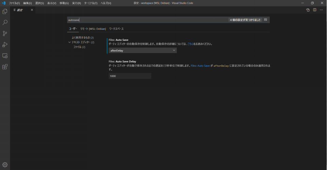Open the 編集(E) menu

click(27, 3)
